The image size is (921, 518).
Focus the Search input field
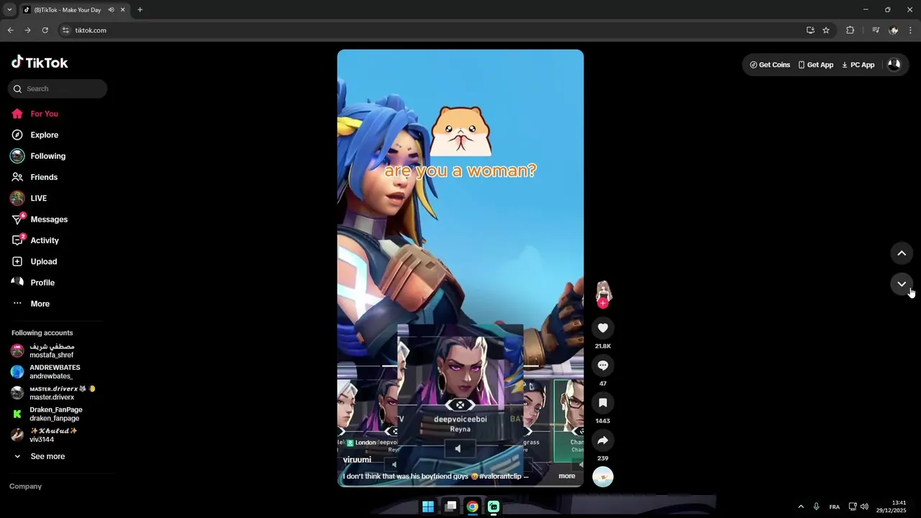coord(58,88)
